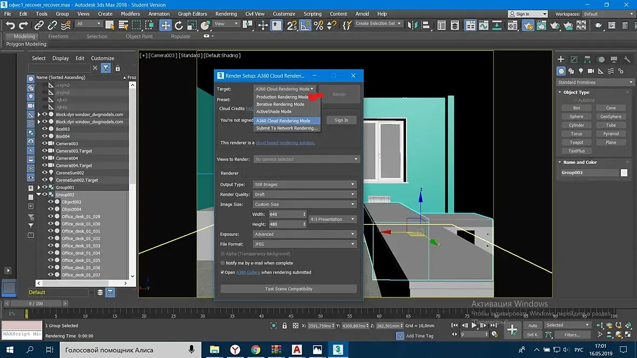The width and height of the screenshot is (637, 358).
Task: Select the Rotate transform tool
Action: [x=179, y=25]
